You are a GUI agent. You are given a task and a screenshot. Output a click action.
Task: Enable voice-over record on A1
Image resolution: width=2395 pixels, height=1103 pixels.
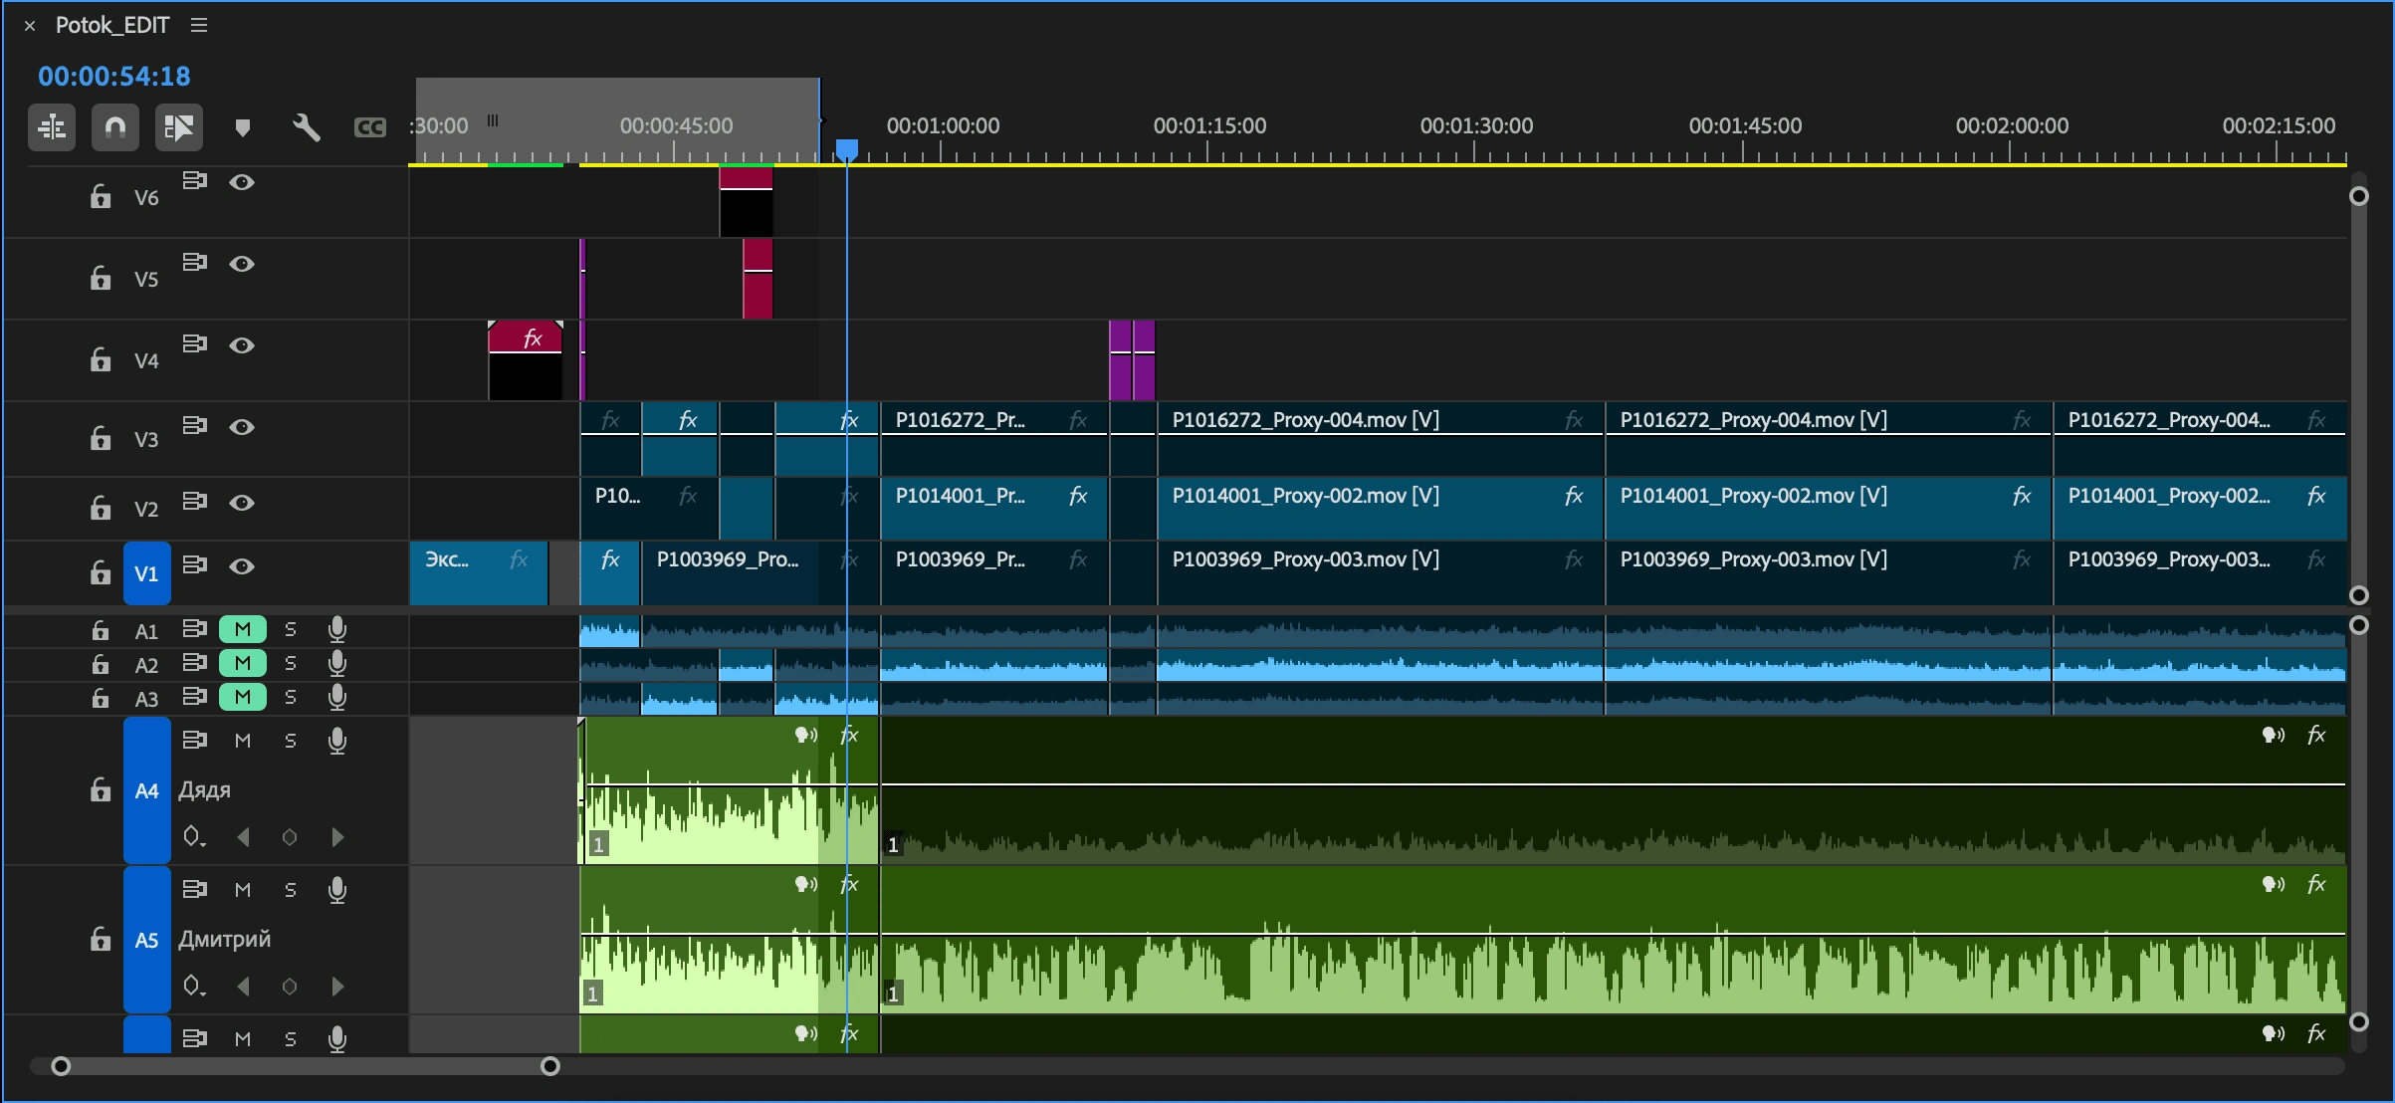click(337, 629)
